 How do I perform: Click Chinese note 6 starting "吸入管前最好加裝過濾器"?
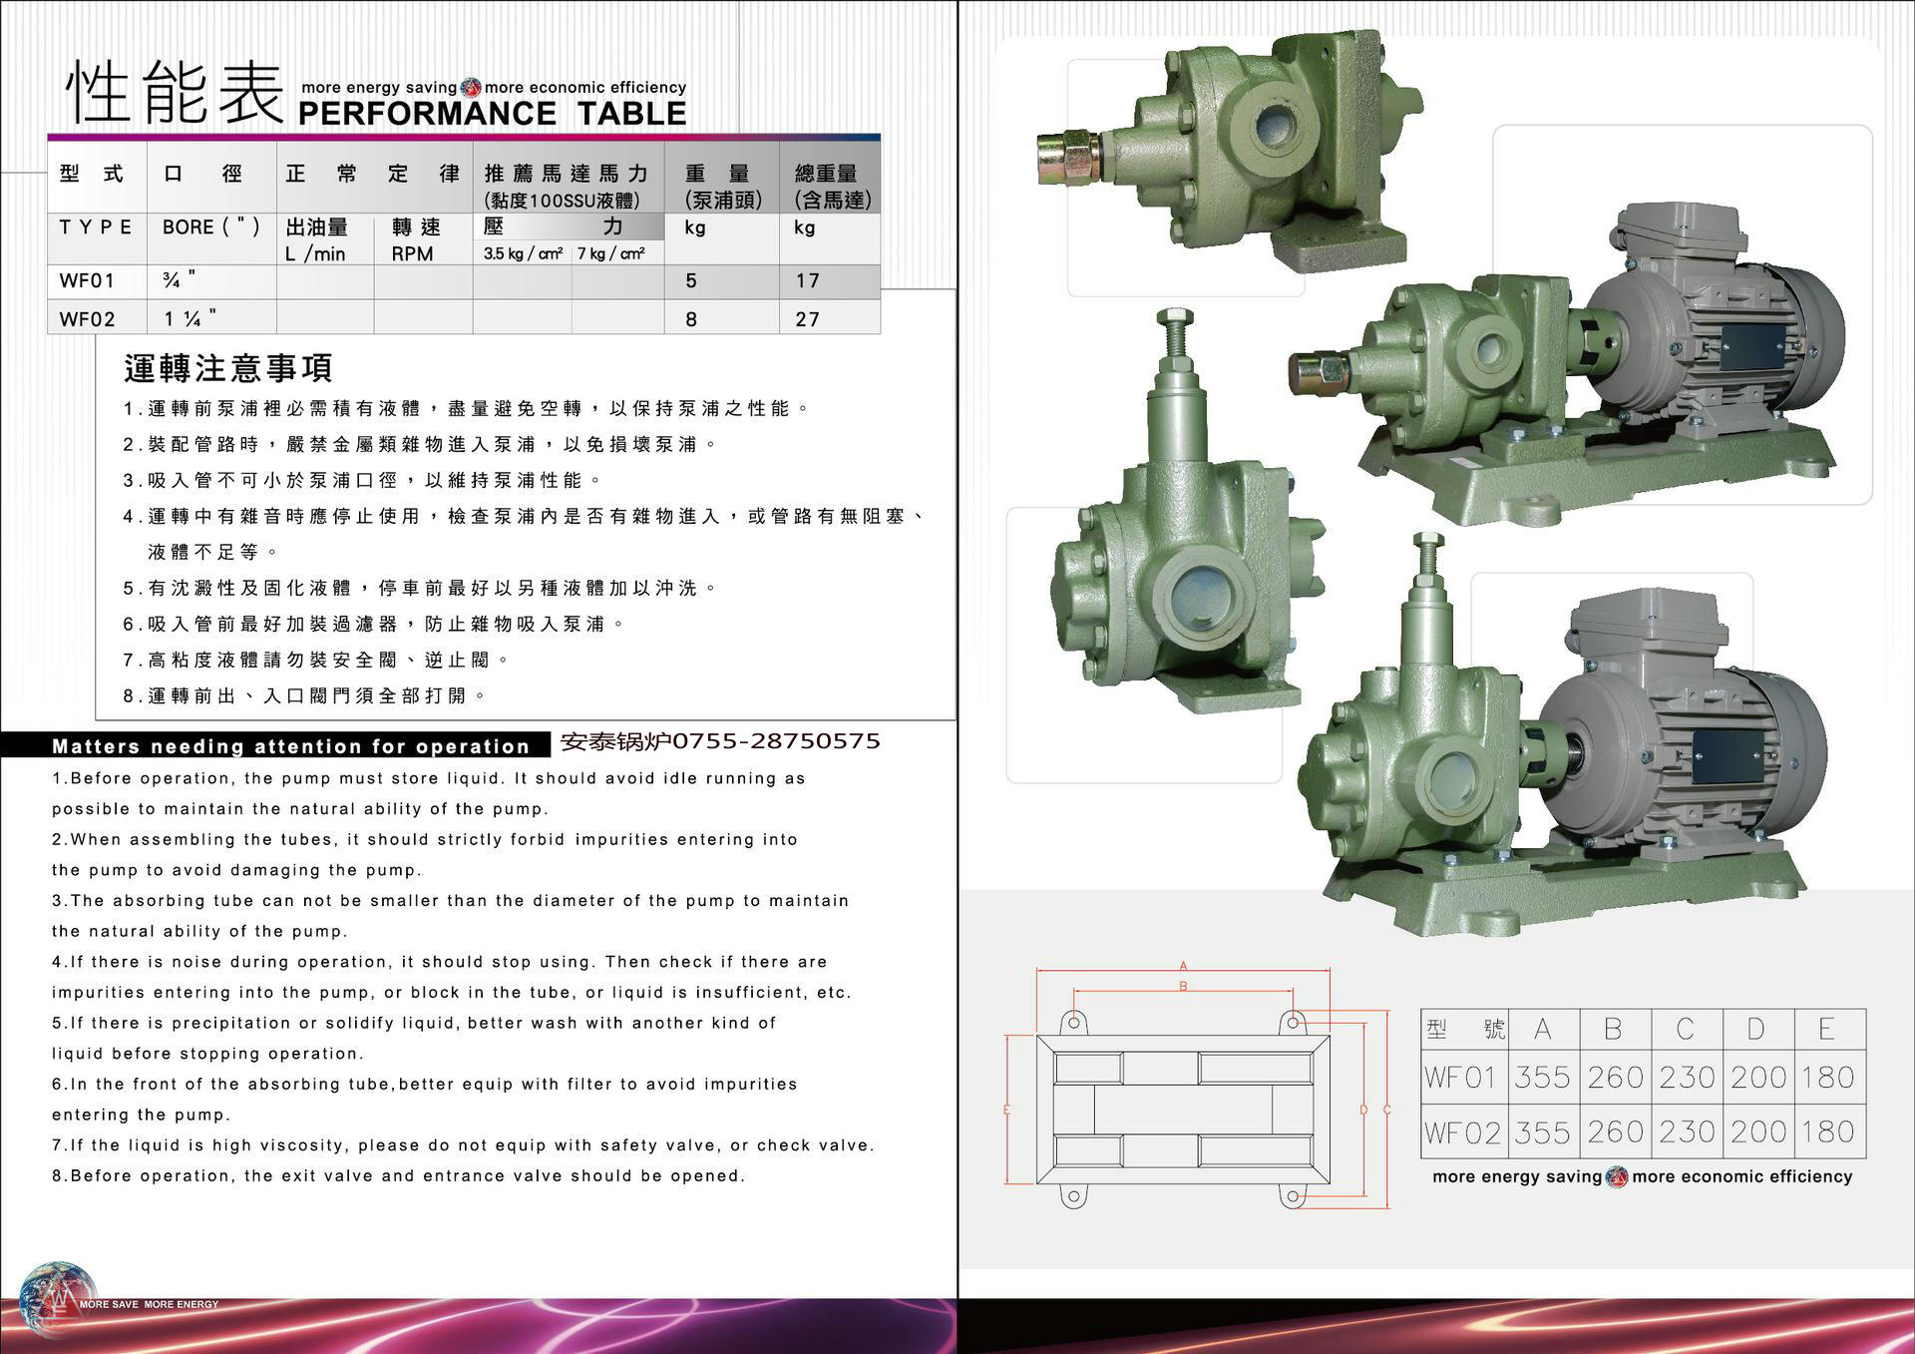(375, 624)
